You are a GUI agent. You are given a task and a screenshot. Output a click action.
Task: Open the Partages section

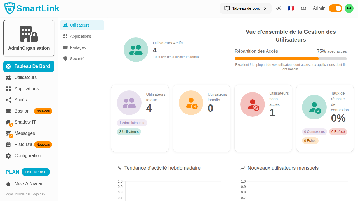point(77,47)
